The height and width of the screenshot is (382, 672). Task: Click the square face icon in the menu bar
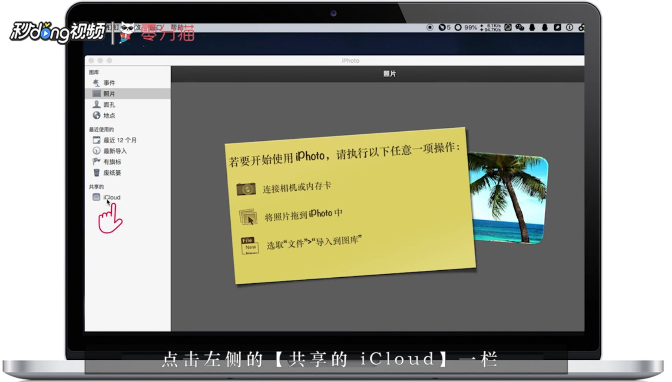coord(508,27)
